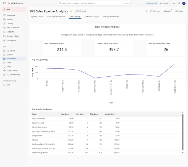Open the Workspace sidebar item
The width and height of the screenshot is (188, 167).
[x=14, y=15]
